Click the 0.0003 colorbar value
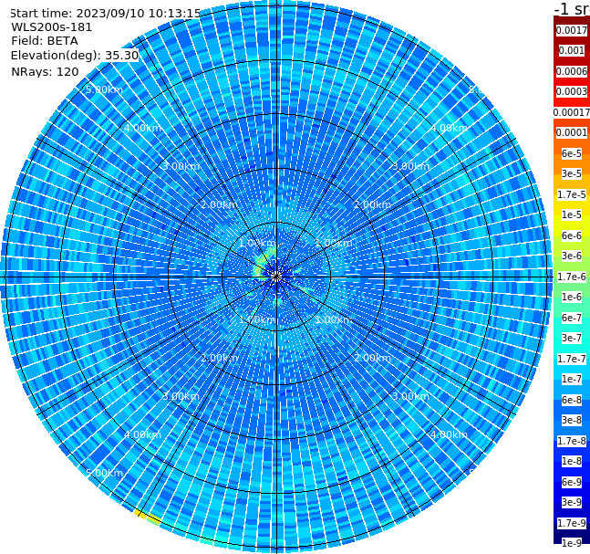The width and height of the screenshot is (590, 554). point(572,91)
